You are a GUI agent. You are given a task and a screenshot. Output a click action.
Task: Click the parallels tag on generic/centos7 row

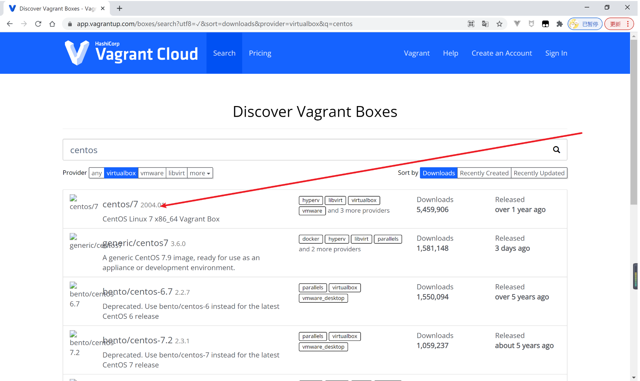[388, 239]
